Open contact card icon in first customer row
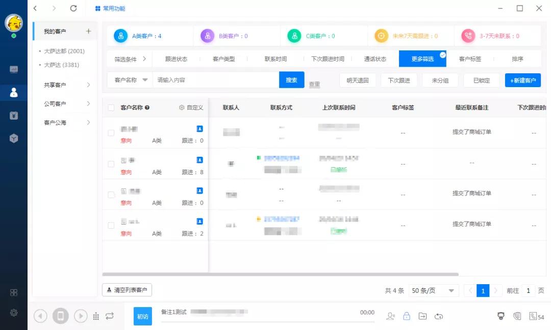Screen dimensions: 551x330 point(199,129)
